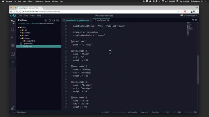This screenshot has height=117, width=209.
Task: Open Chrome History menu in menu bar
Action: 31,1
